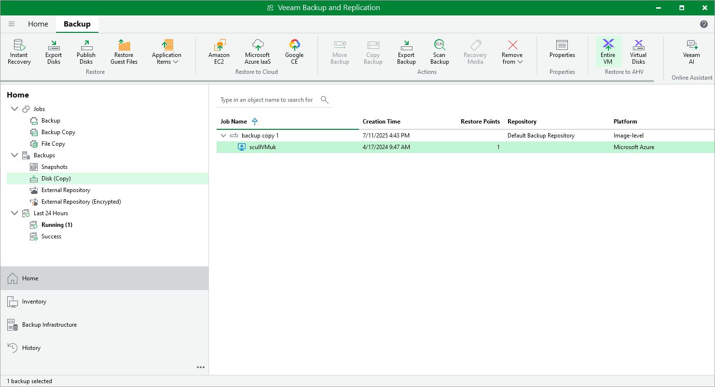The image size is (715, 387).
Task: Collapse the Last 24 Hours node
Action: pos(14,213)
